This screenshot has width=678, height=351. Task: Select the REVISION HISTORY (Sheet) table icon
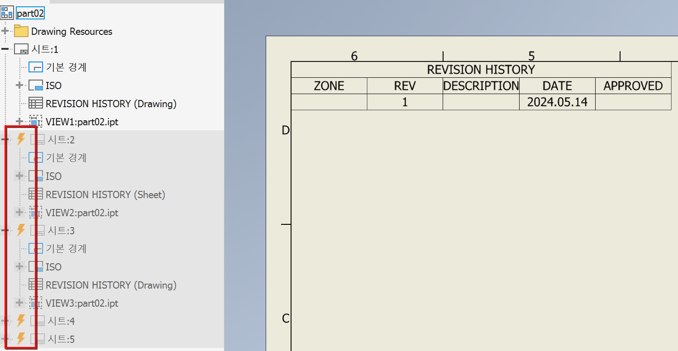click(36, 194)
